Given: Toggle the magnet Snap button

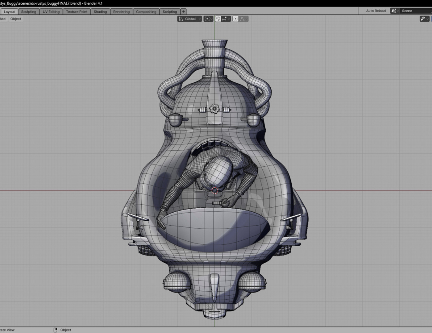Looking at the screenshot, I should 218,19.
